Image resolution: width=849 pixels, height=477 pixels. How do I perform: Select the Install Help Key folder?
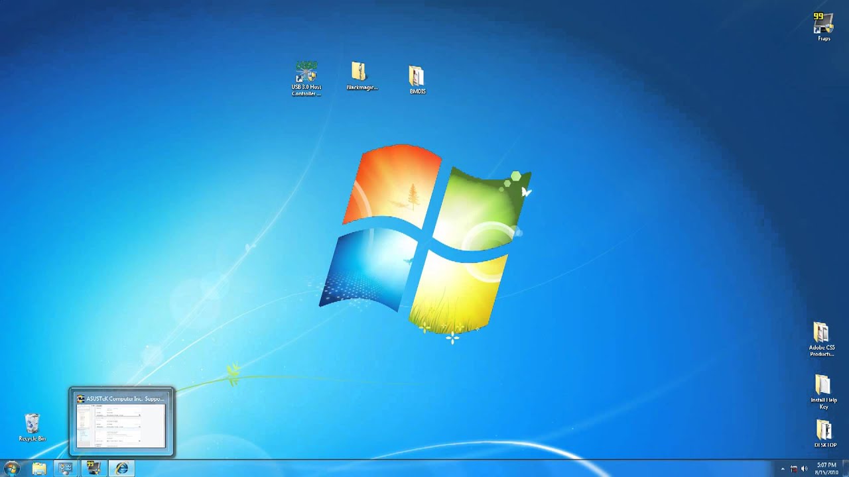coord(823,392)
